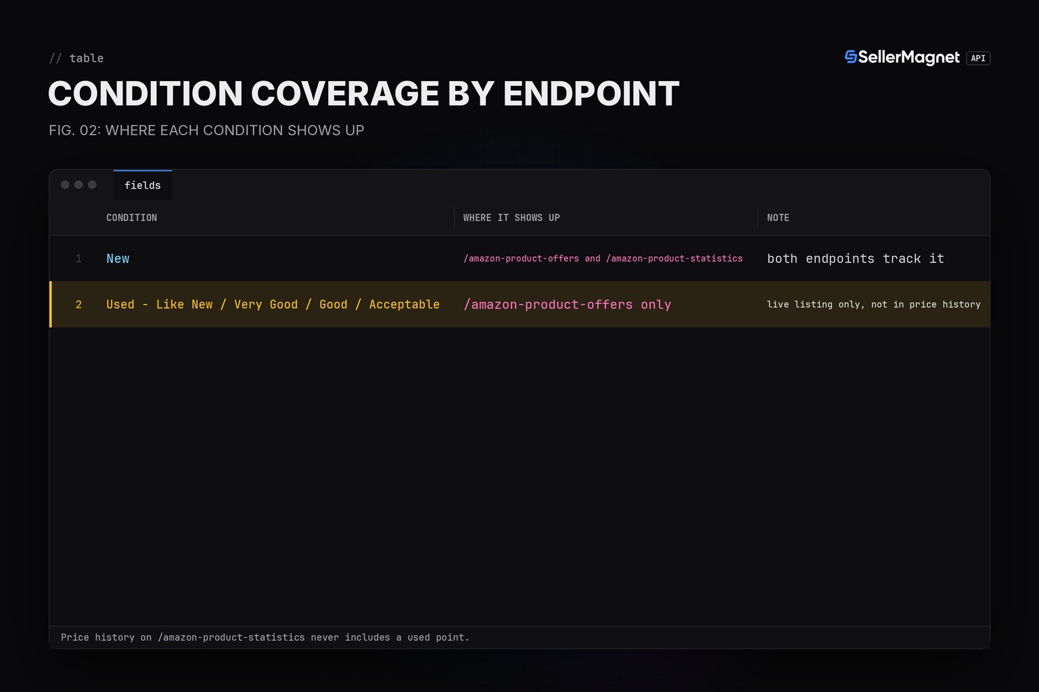Screen dimensions: 1039x692
Task: Click the WHERE IT SHOWS UP header
Action: (x=511, y=218)
